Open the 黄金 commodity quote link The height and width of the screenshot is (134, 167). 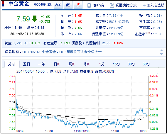coord(8,43)
